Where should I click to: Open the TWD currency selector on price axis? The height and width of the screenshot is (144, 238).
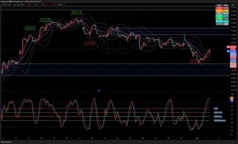point(233,5)
